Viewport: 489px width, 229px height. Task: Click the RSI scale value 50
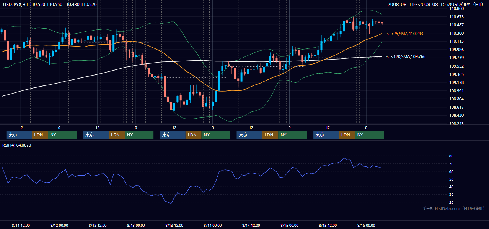click(x=451, y=179)
